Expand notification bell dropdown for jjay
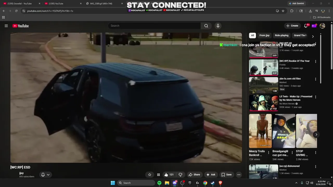 46,175
